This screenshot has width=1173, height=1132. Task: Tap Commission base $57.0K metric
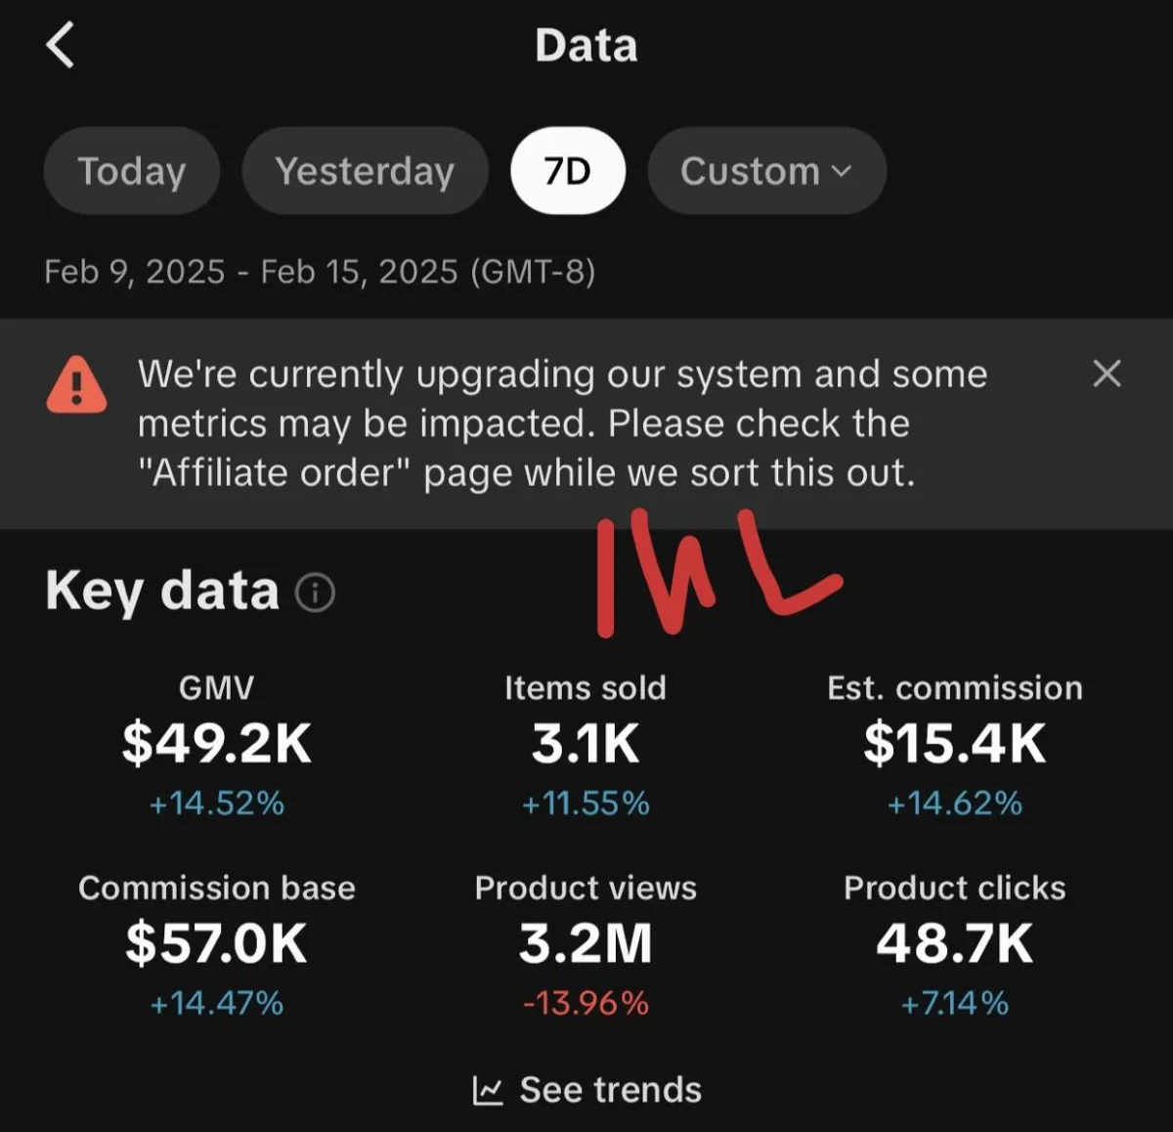217,943
